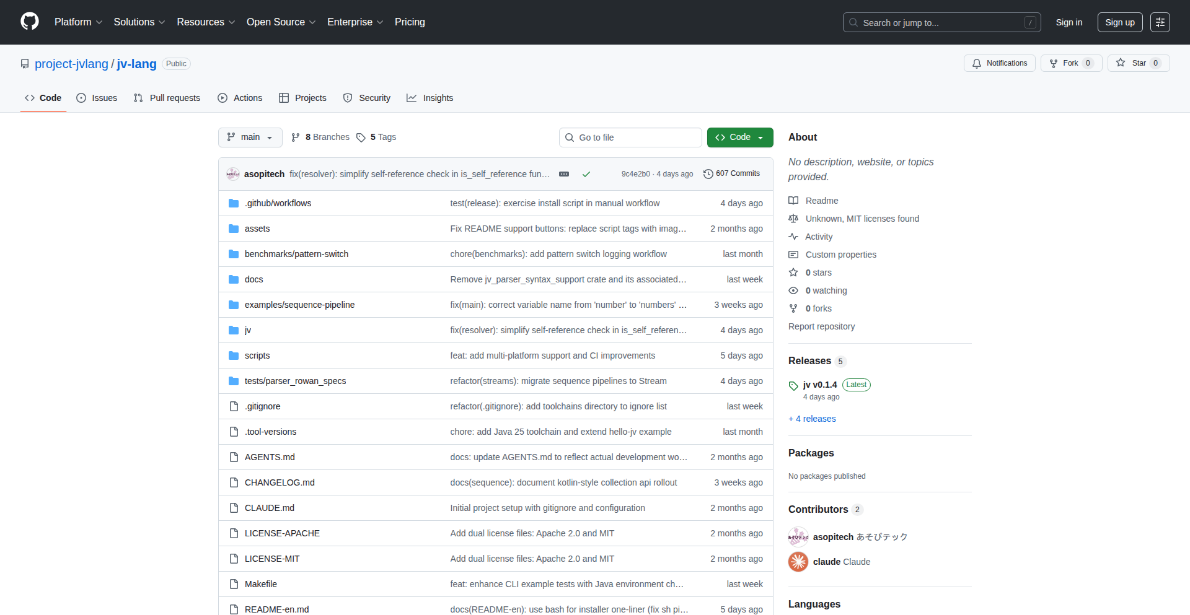Click the pulse icon beside Activity

793,237
